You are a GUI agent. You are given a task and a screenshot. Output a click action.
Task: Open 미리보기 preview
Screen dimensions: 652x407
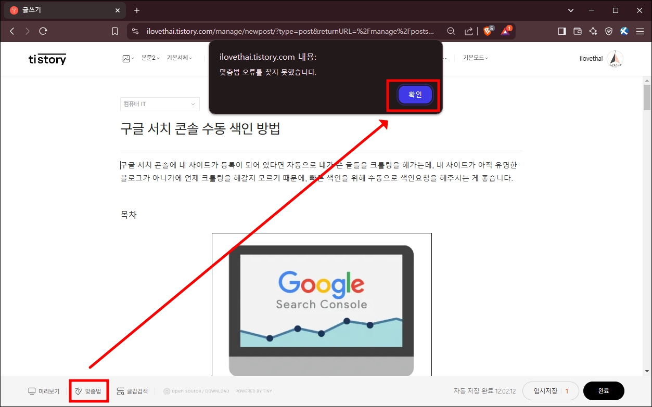click(x=44, y=391)
